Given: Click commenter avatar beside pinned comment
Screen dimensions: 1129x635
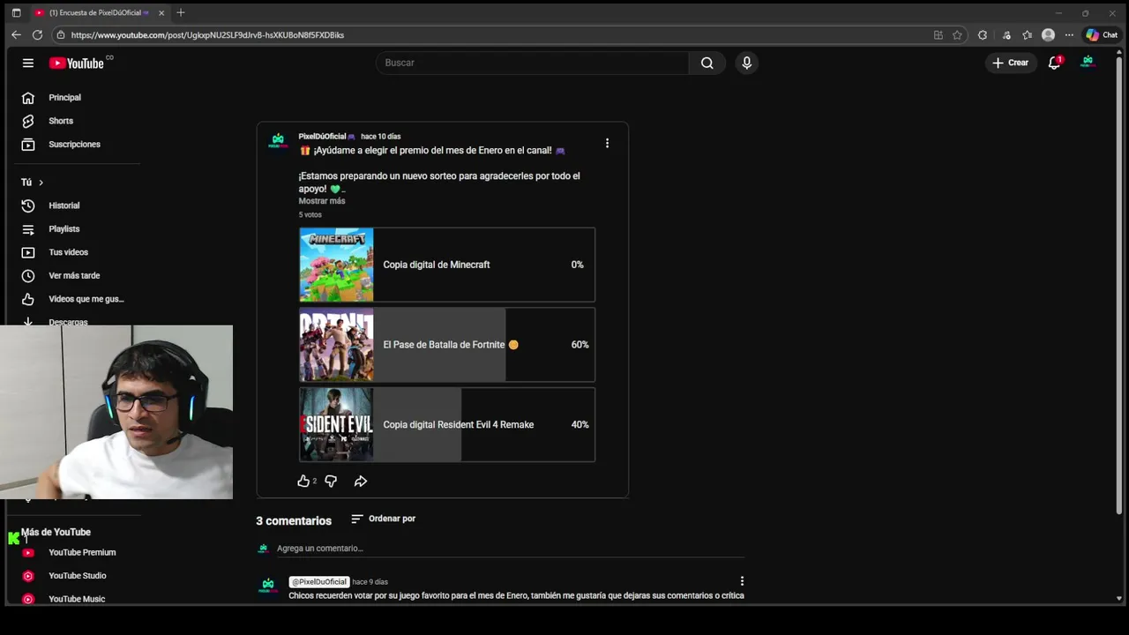Looking at the screenshot, I should click(268, 586).
